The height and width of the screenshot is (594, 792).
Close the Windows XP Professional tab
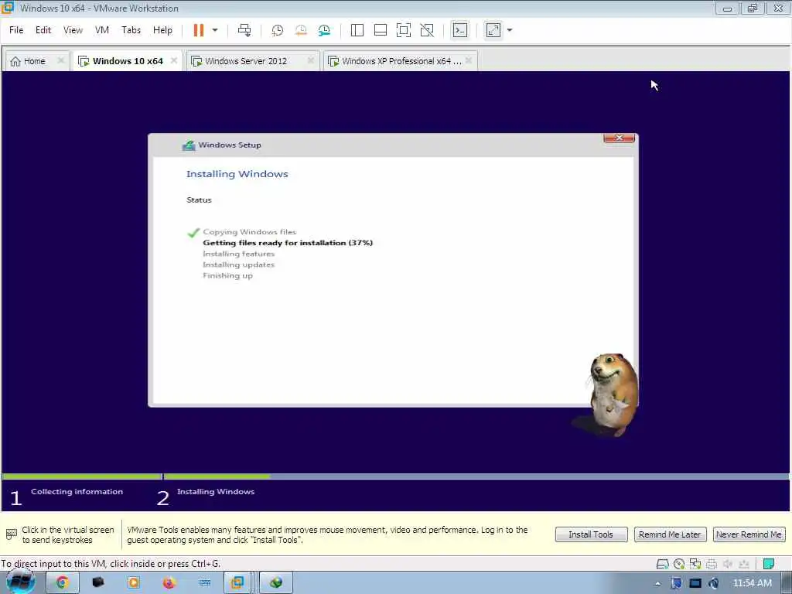(469, 60)
